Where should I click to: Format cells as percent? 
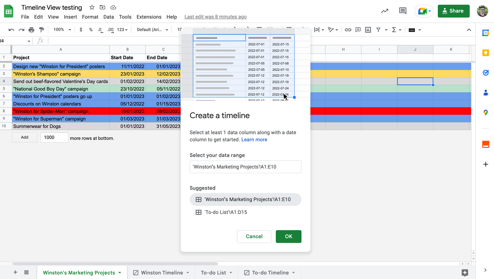click(x=91, y=30)
